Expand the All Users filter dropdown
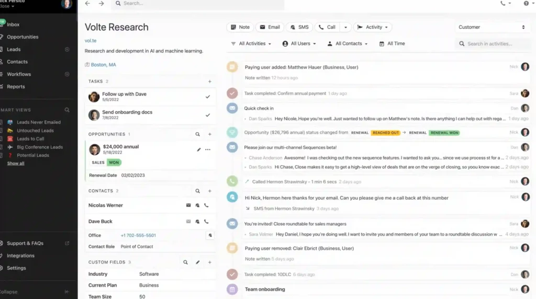 tap(298, 44)
